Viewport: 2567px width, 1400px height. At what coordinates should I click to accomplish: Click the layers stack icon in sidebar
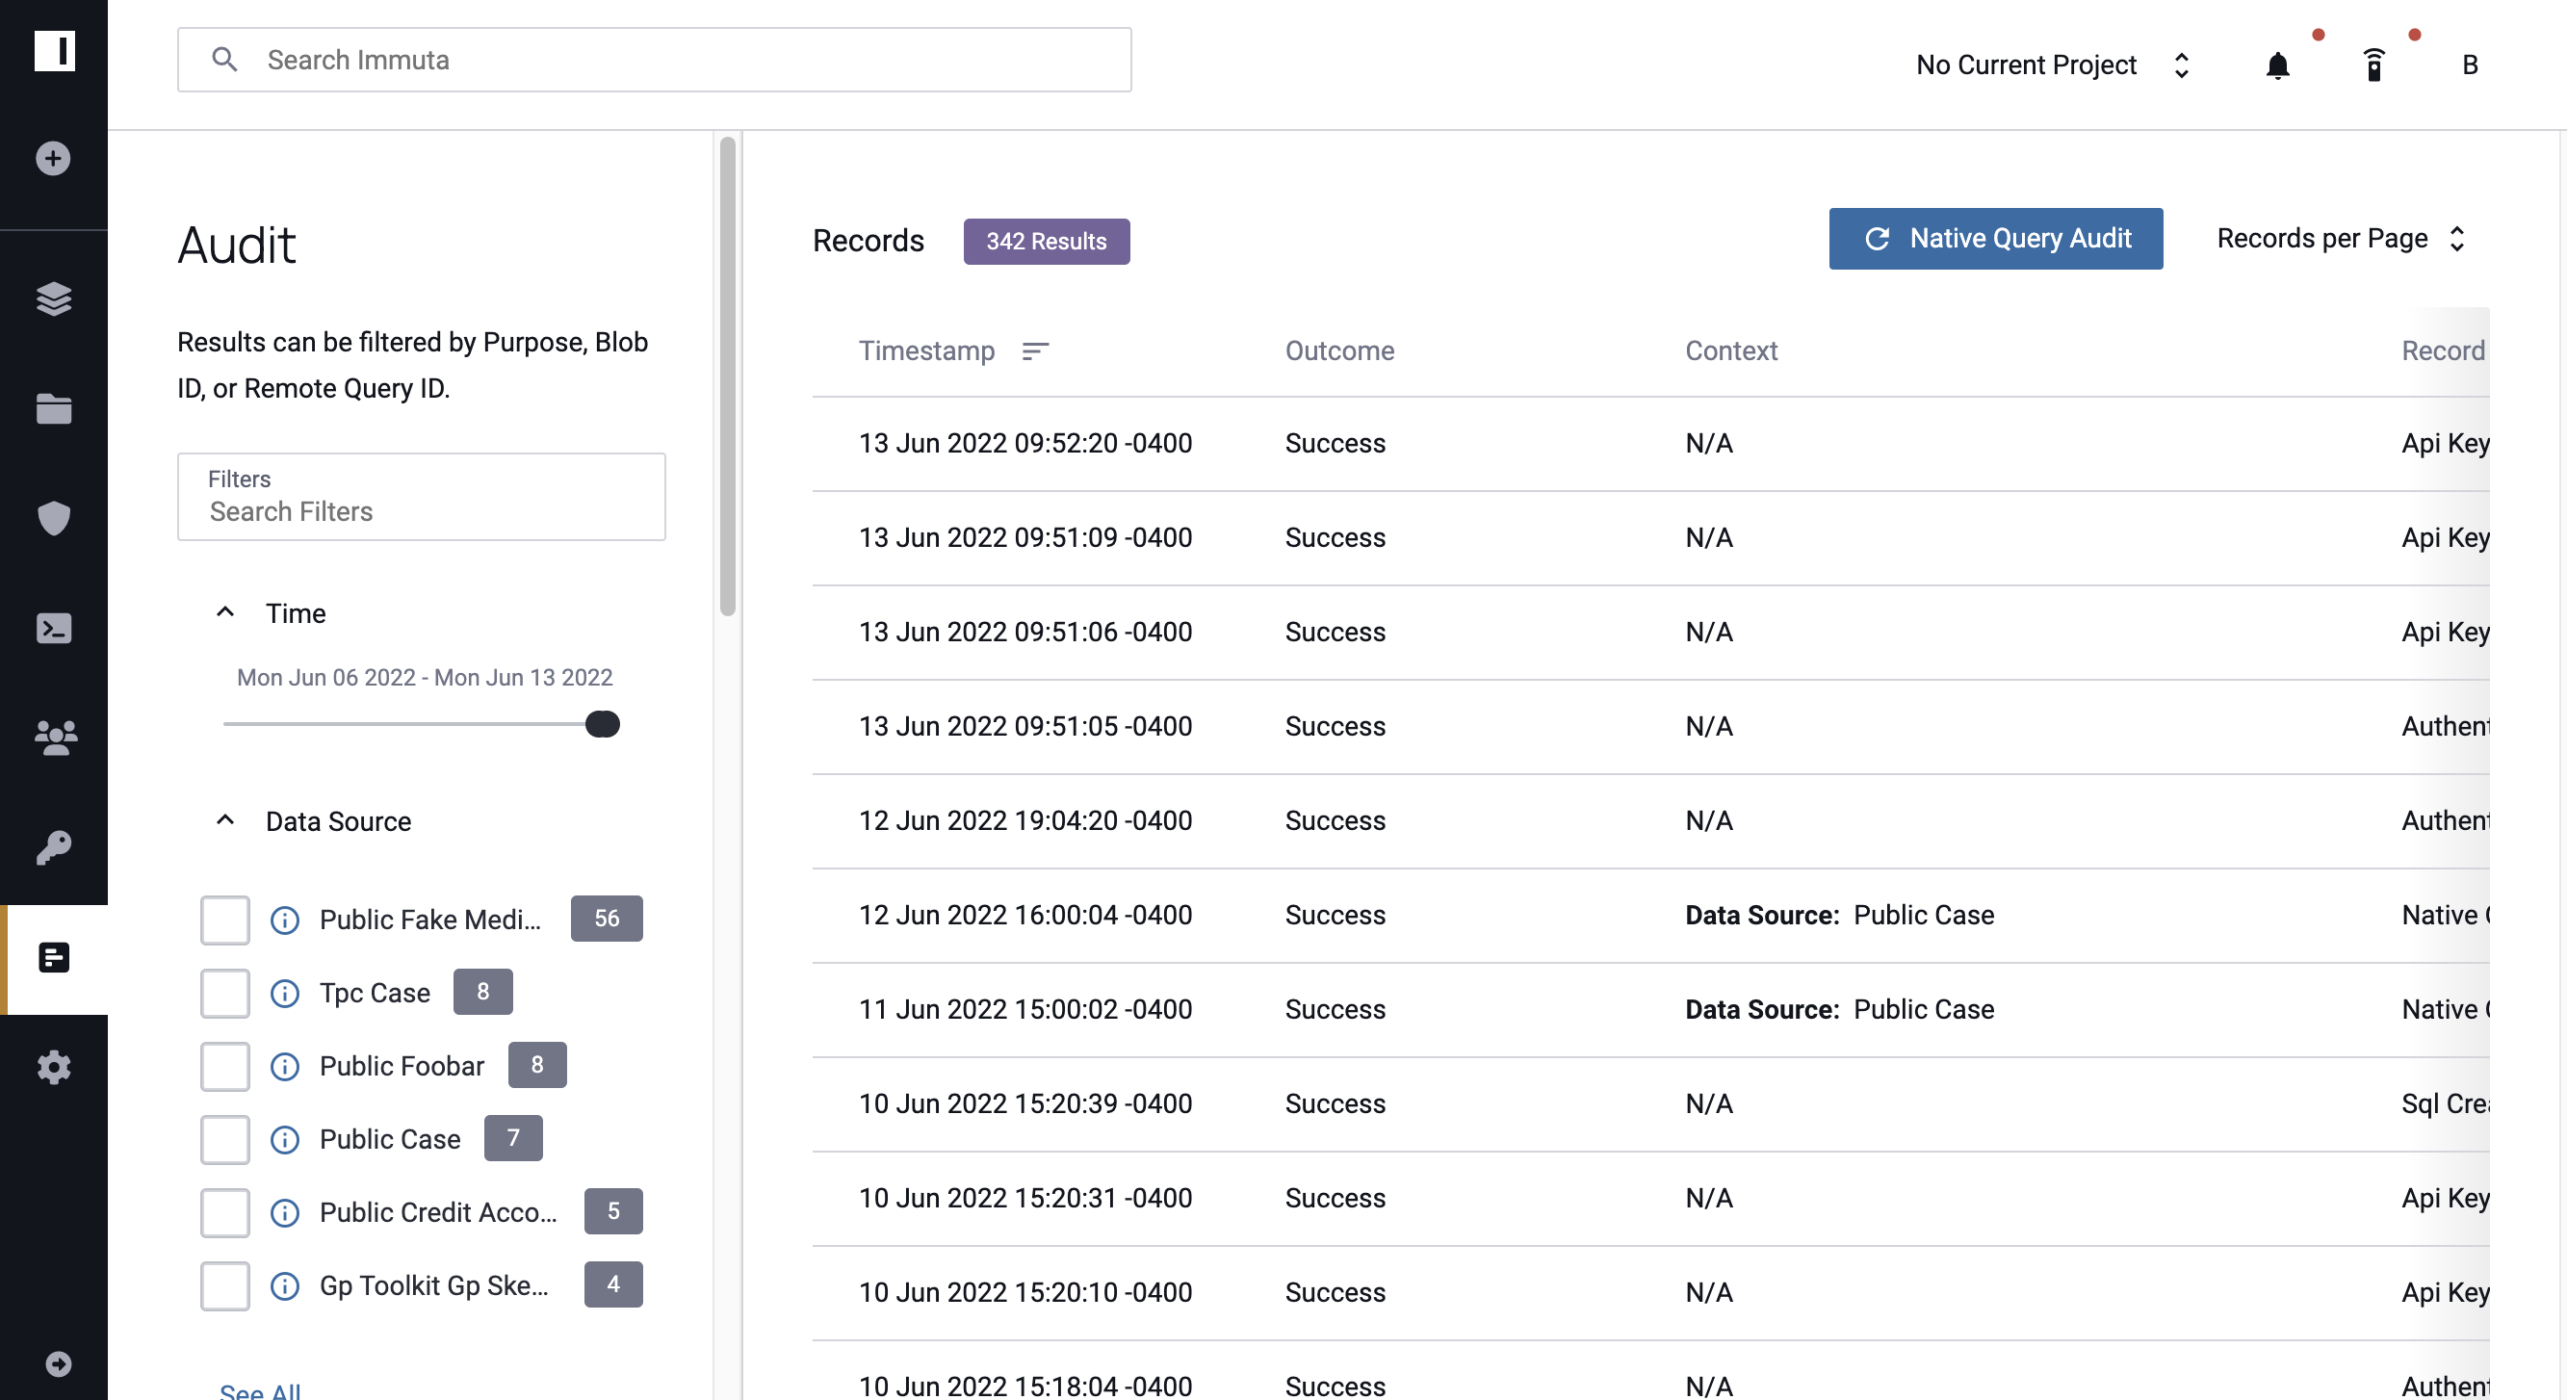54,300
